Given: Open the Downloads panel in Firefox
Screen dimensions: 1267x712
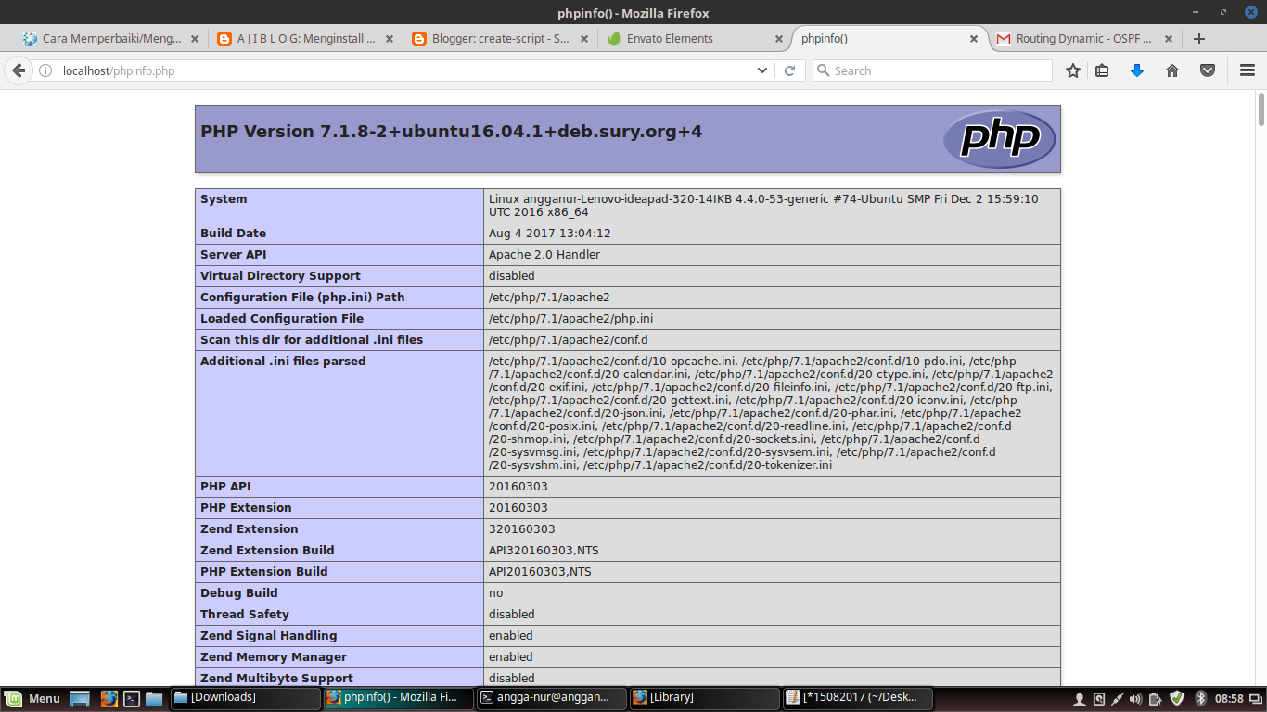Looking at the screenshot, I should pyautogui.click(x=1137, y=70).
